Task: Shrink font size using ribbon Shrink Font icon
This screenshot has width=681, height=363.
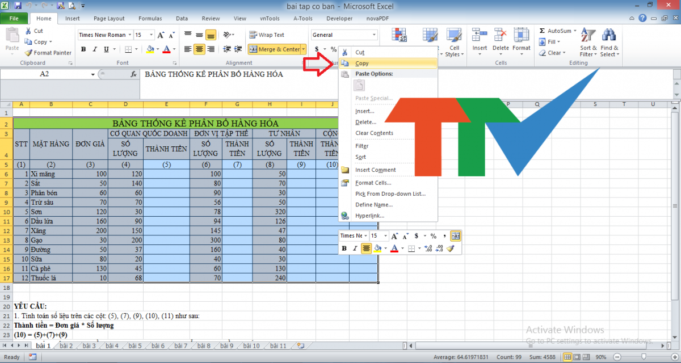Action: (x=171, y=35)
